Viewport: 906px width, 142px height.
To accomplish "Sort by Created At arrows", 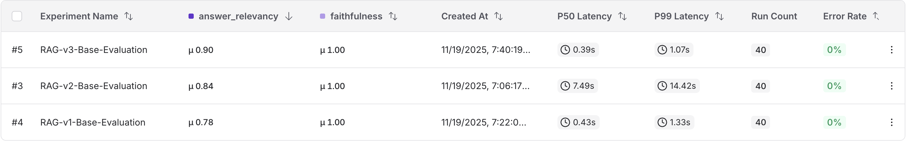I will pyautogui.click(x=498, y=16).
